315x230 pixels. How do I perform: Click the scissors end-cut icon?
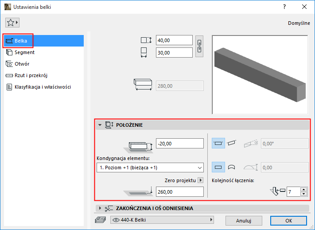pos(109,209)
